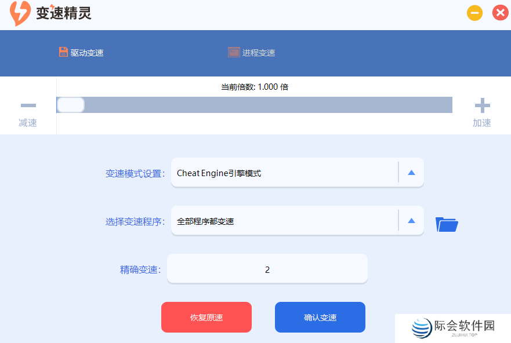Click the 精确变速 input field
Image resolution: width=511 pixels, height=343 pixels.
pos(267,268)
